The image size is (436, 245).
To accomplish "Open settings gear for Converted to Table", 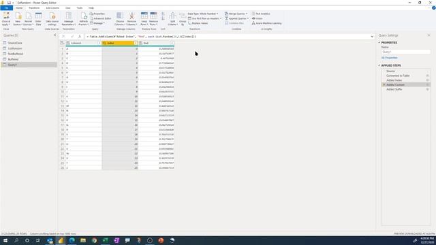I will [x=427, y=76].
